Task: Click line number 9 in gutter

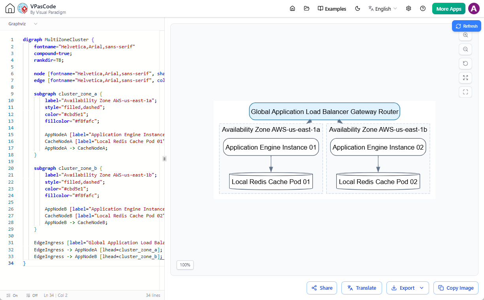Action: (12, 94)
